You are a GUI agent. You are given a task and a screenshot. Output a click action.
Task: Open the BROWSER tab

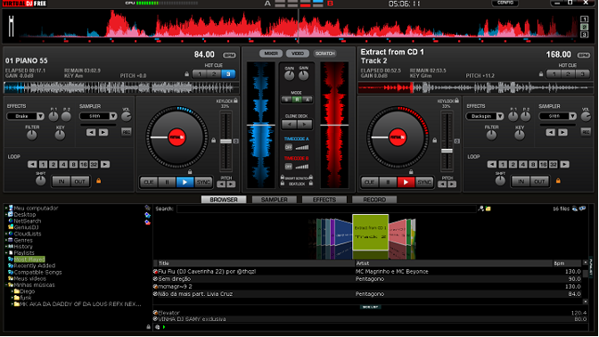pos(224,200)
